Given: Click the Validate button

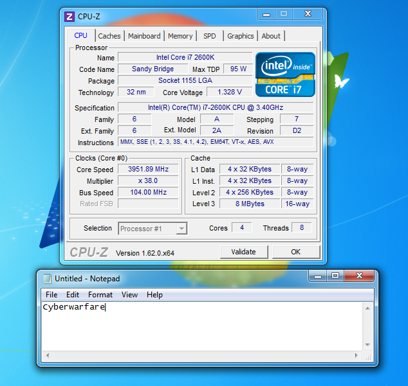Looking at the screenshot, I should click(x=243, y=252).
